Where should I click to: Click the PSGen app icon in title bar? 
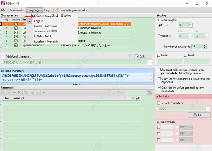point(4,3)
